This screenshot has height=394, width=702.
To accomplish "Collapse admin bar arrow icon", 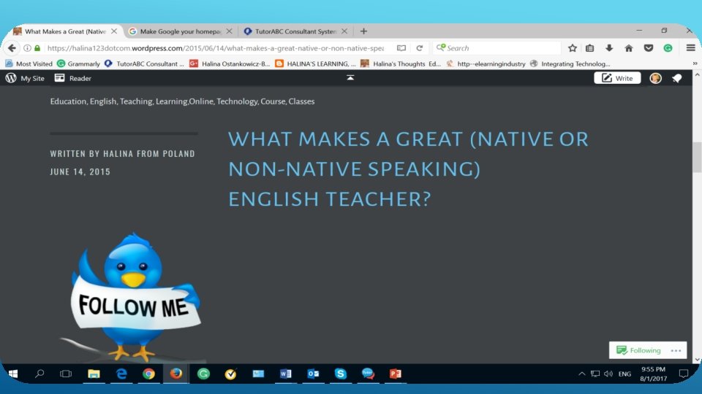I will [x=350, y=78].
